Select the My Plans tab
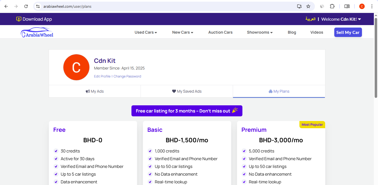 pyautogui.click(x=279, y=91)
